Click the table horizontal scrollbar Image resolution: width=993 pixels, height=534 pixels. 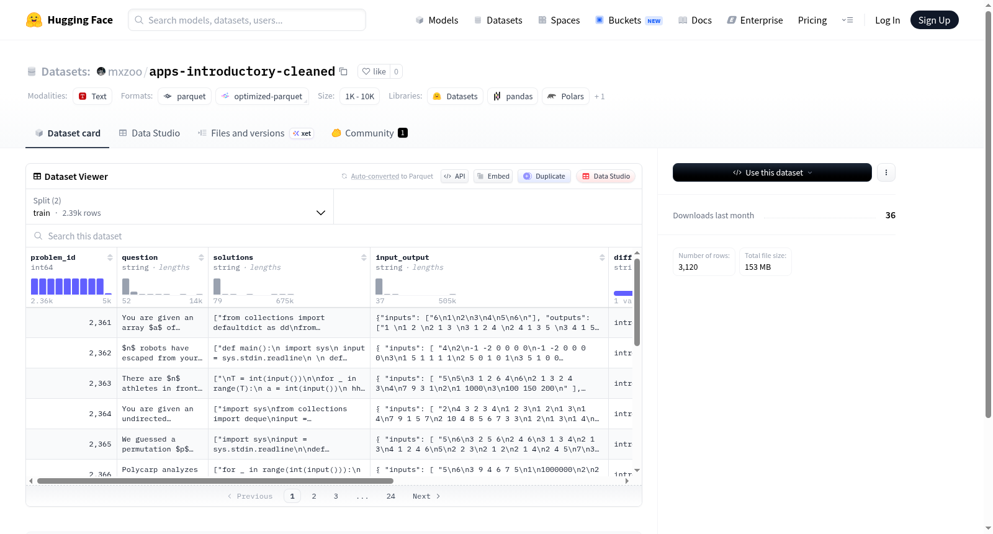[215, 481]
